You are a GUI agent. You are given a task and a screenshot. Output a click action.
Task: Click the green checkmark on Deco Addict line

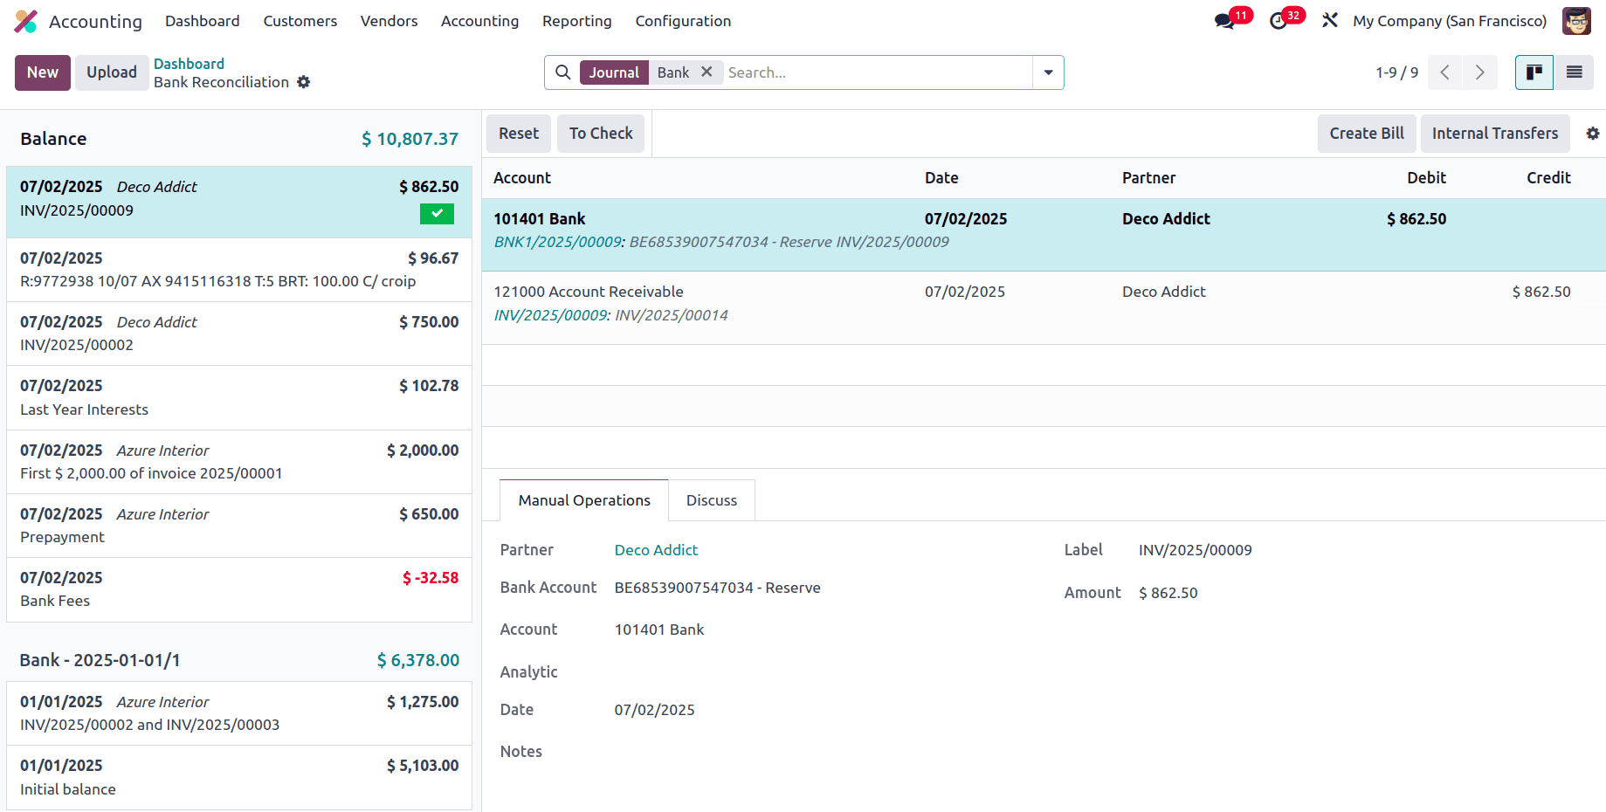pos(437,213)
